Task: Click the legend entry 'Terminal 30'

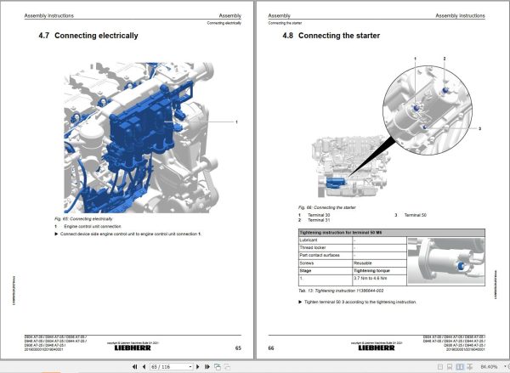Action: (x=319, y=215)
